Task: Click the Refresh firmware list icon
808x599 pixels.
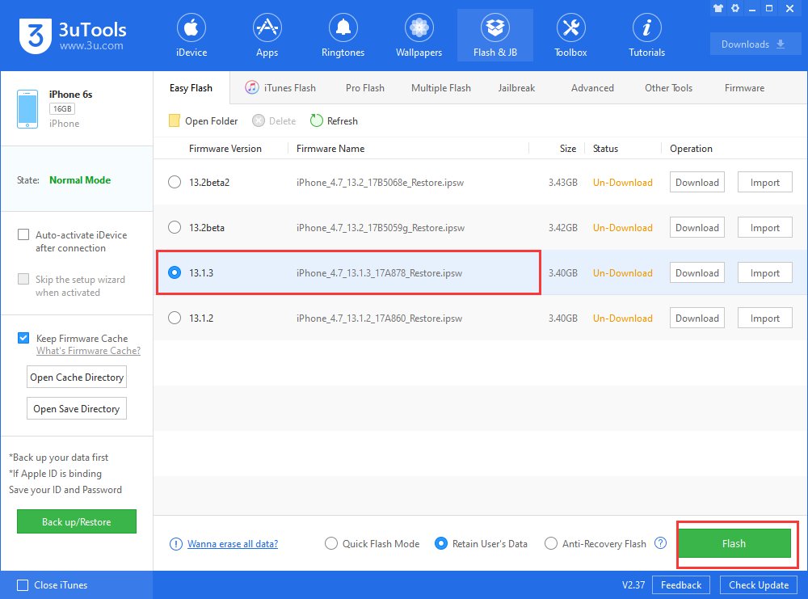Action: tap(317, 120)
